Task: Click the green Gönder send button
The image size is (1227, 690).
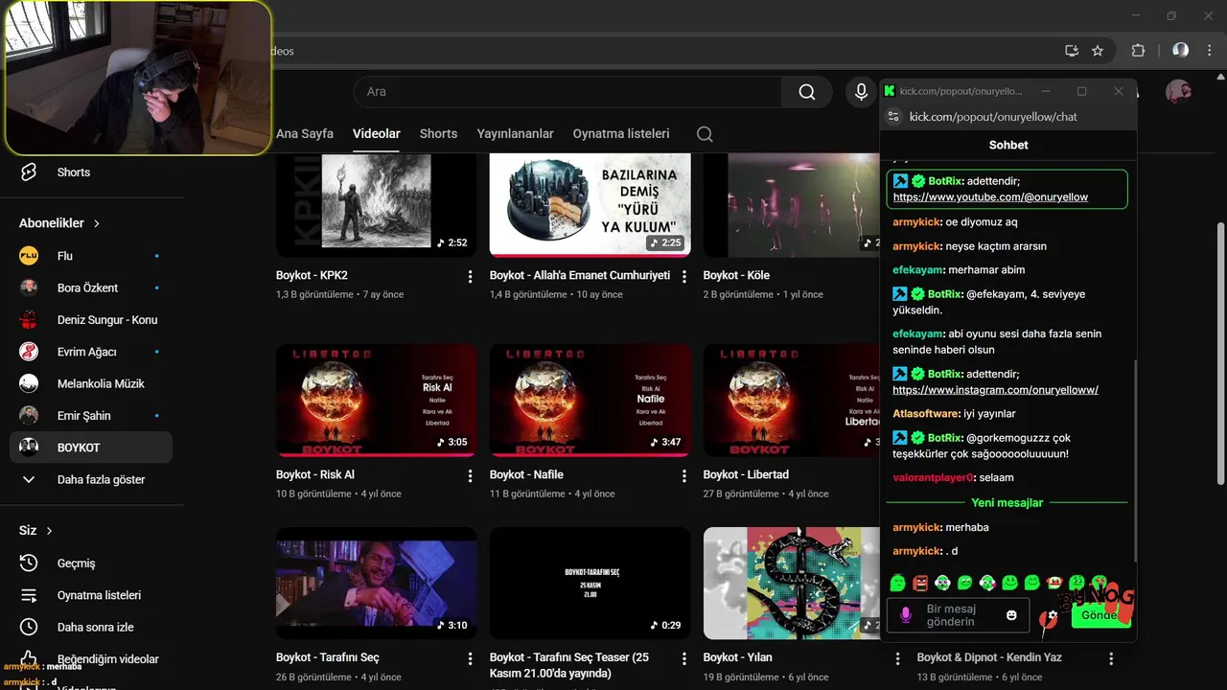Action: [1100, 615]
